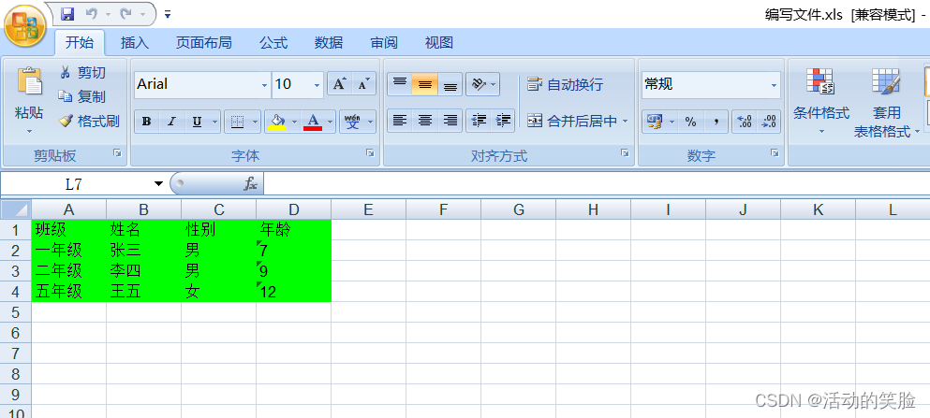
Task: Switch to the 审阅 tab
Action: click(x=384, y=43)
